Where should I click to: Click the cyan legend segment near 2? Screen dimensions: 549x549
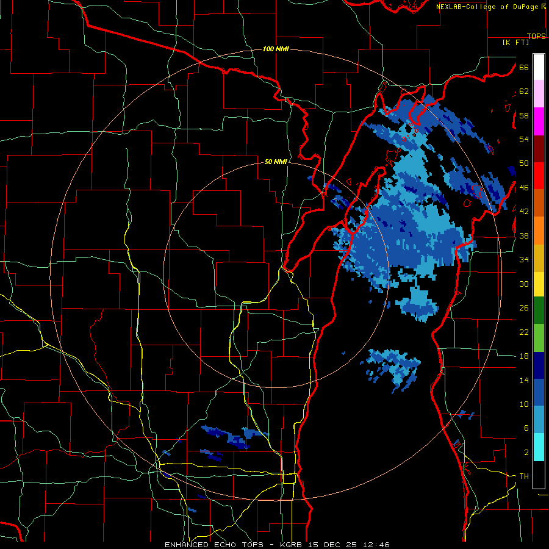[x=539, y=447]
